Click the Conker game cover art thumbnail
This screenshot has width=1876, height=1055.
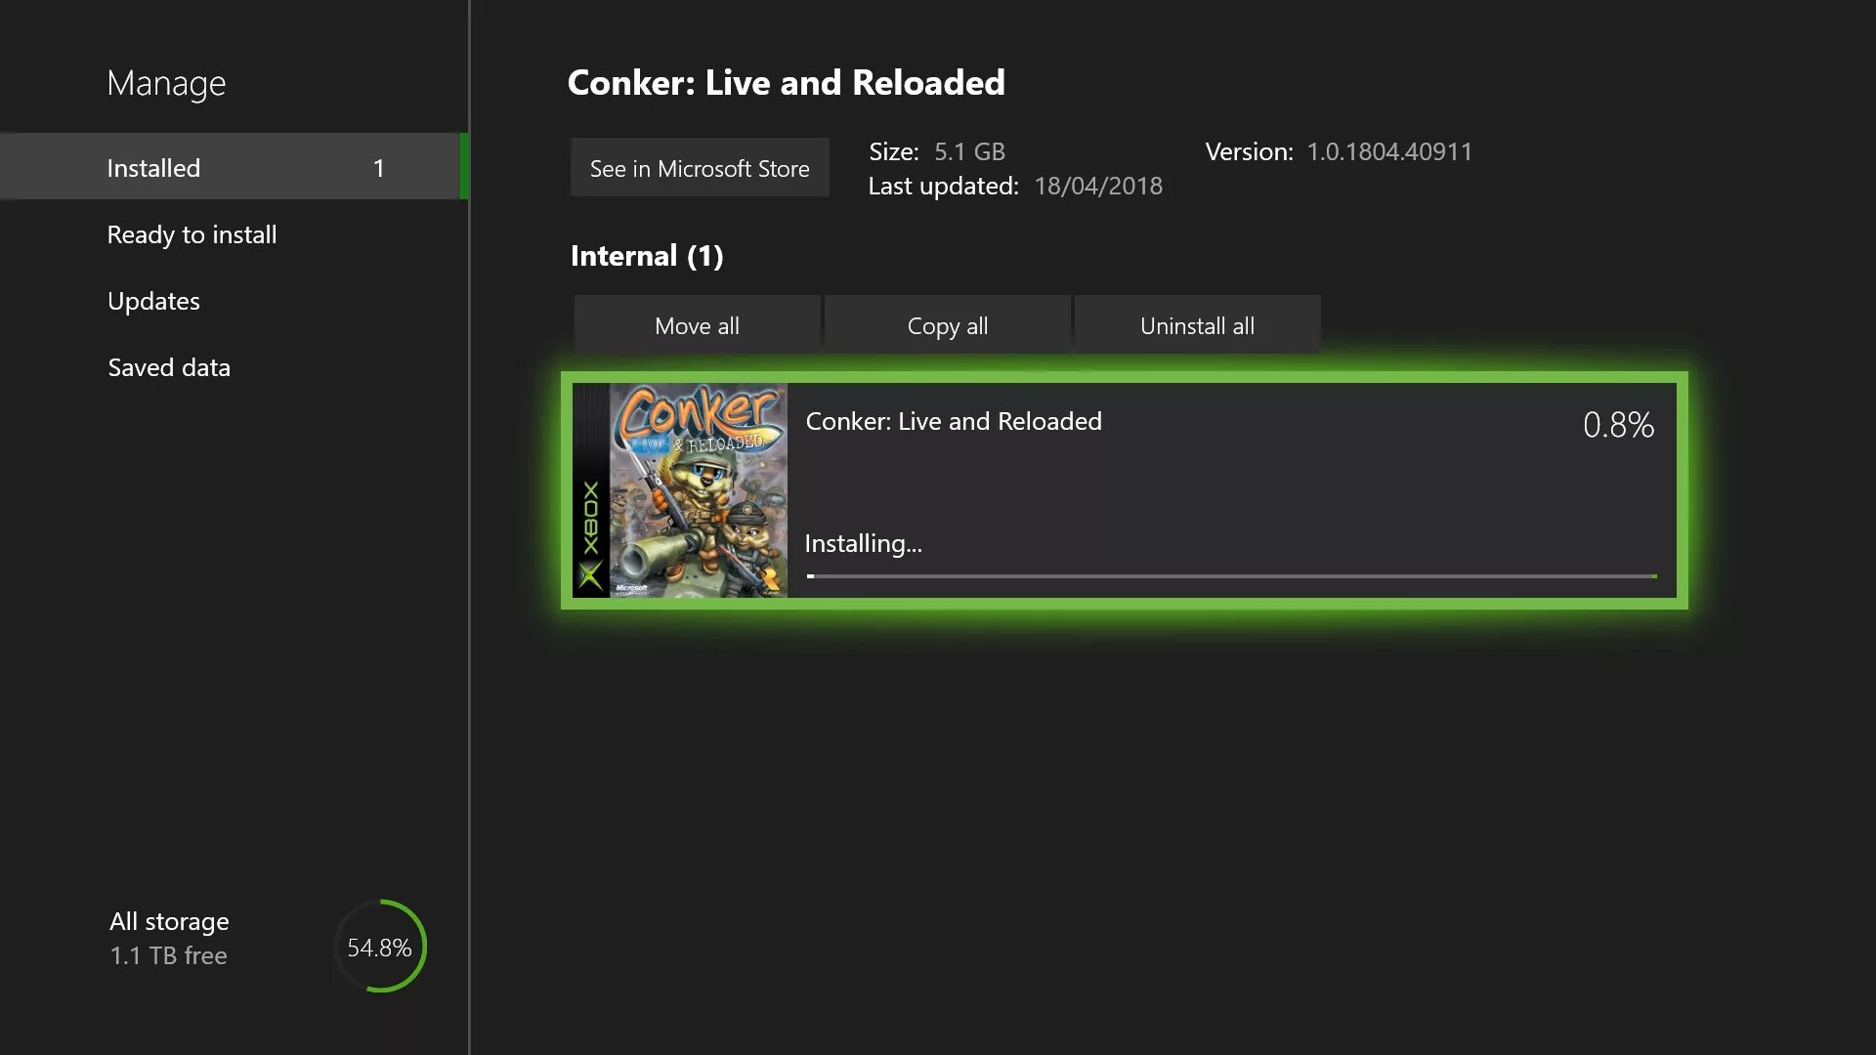click(698, 489)
